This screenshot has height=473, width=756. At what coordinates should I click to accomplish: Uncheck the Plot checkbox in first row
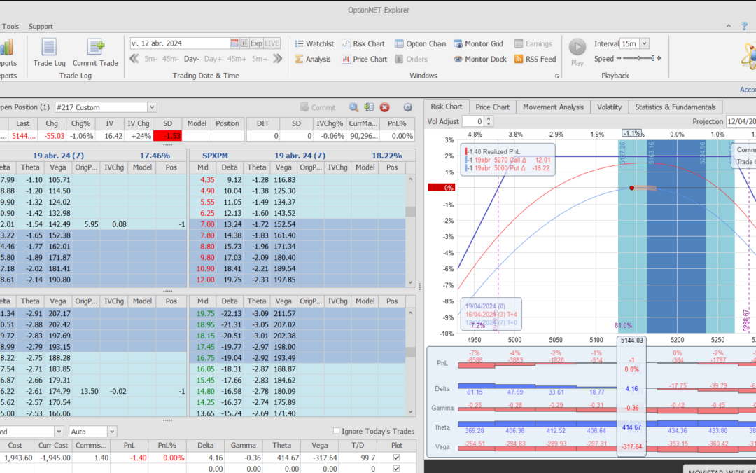pos(397,458)
